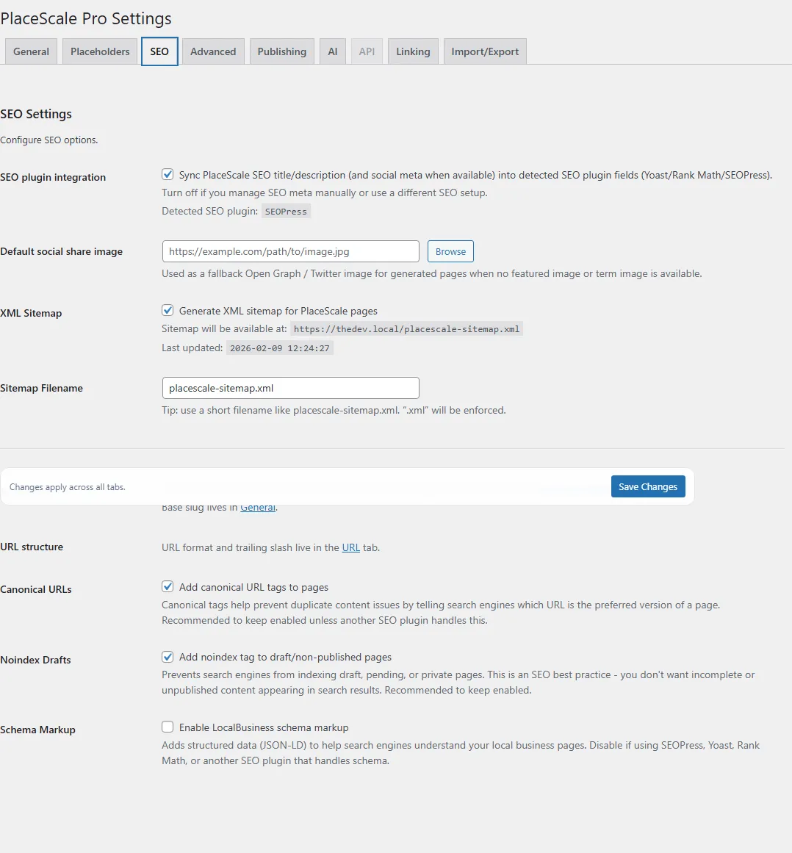Disable canonical URL tags for pages
The width and height of the screenshot is (792, 853).
(x=168, y=586)
